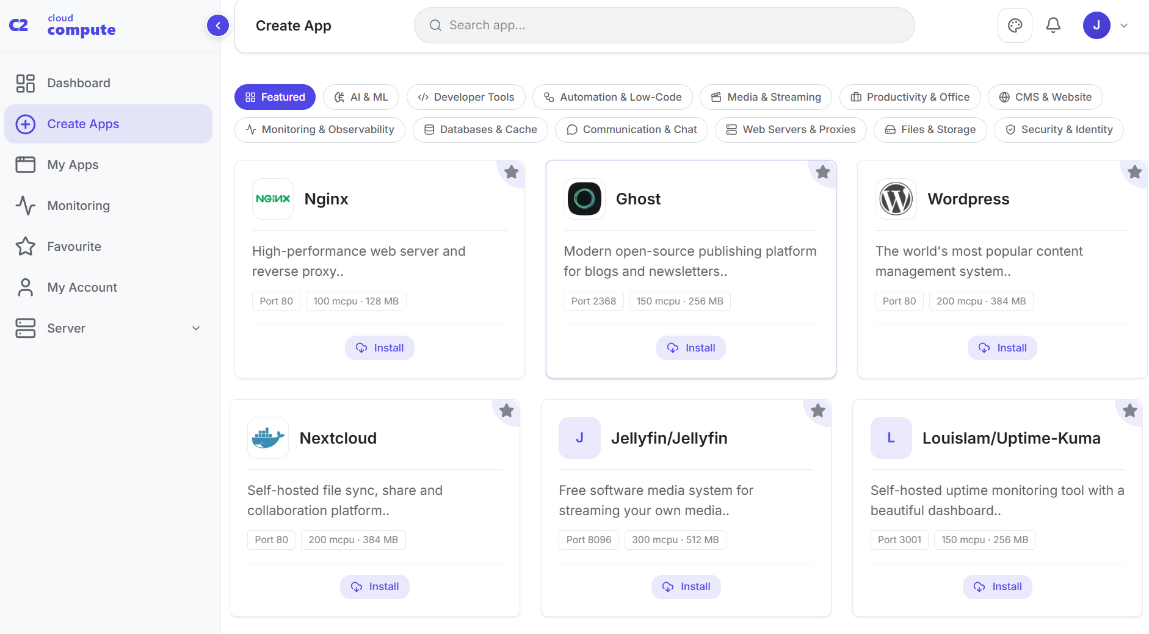
Task: Click Jellyfin's 300 mcpu · 512 MB tag
Action: coord(675,539)
